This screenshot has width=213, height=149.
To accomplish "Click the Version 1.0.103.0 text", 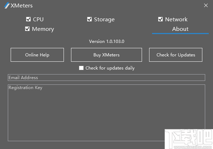I will click(106, 42).
